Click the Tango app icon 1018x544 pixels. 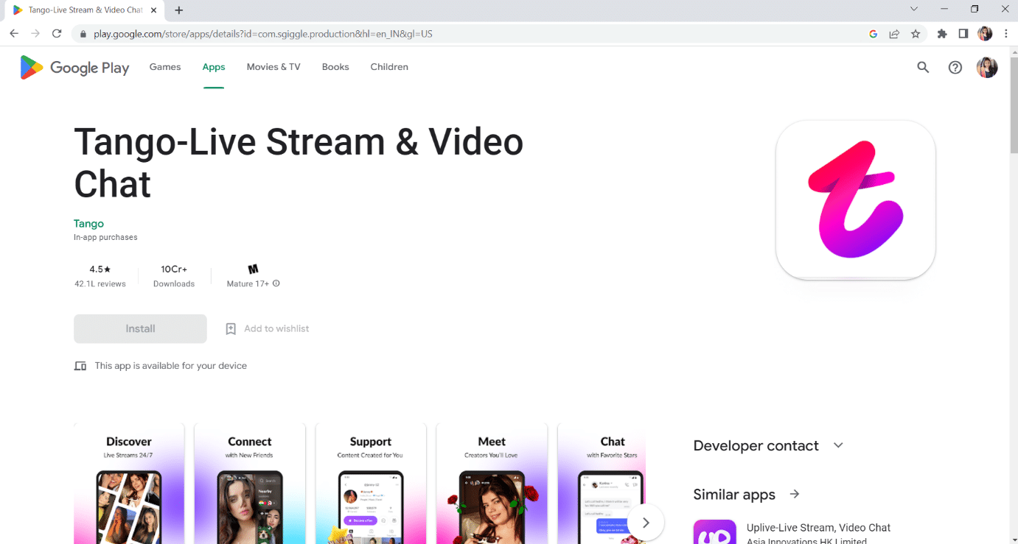coord(856,200)
